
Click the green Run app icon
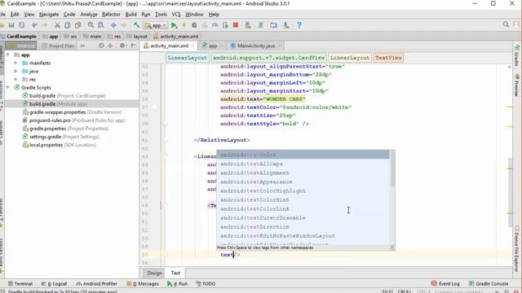click(x=174, y=25)
